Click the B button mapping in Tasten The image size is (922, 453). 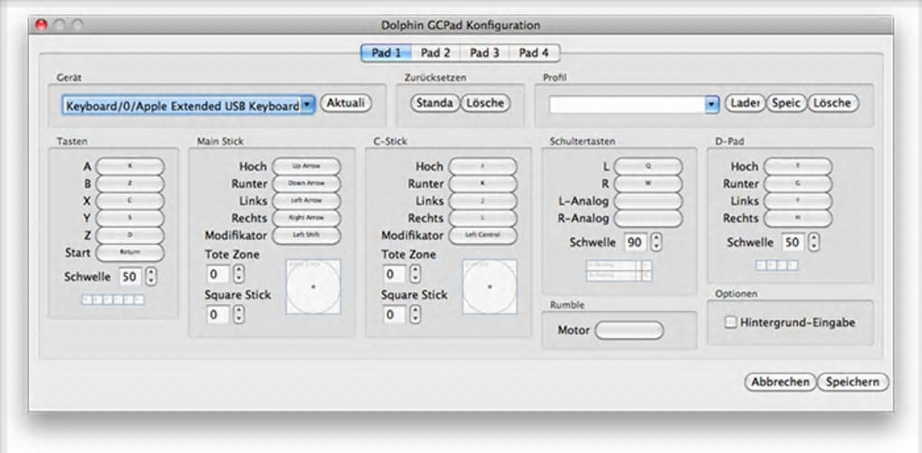[x=130, y=184]
